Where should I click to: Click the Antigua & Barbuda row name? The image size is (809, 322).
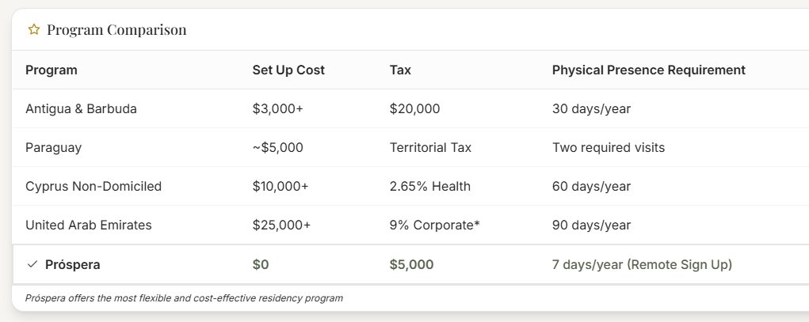point(81,108)
